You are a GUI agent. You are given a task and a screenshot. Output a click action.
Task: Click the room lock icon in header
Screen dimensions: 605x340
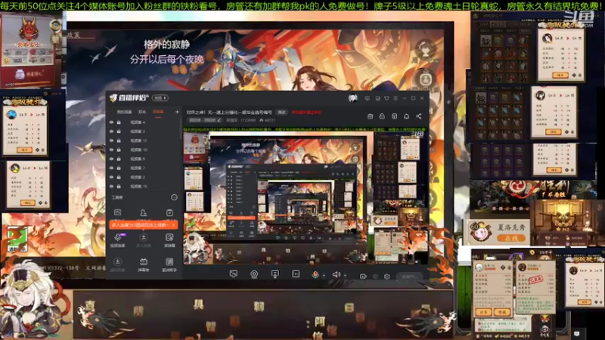point(382,116)
